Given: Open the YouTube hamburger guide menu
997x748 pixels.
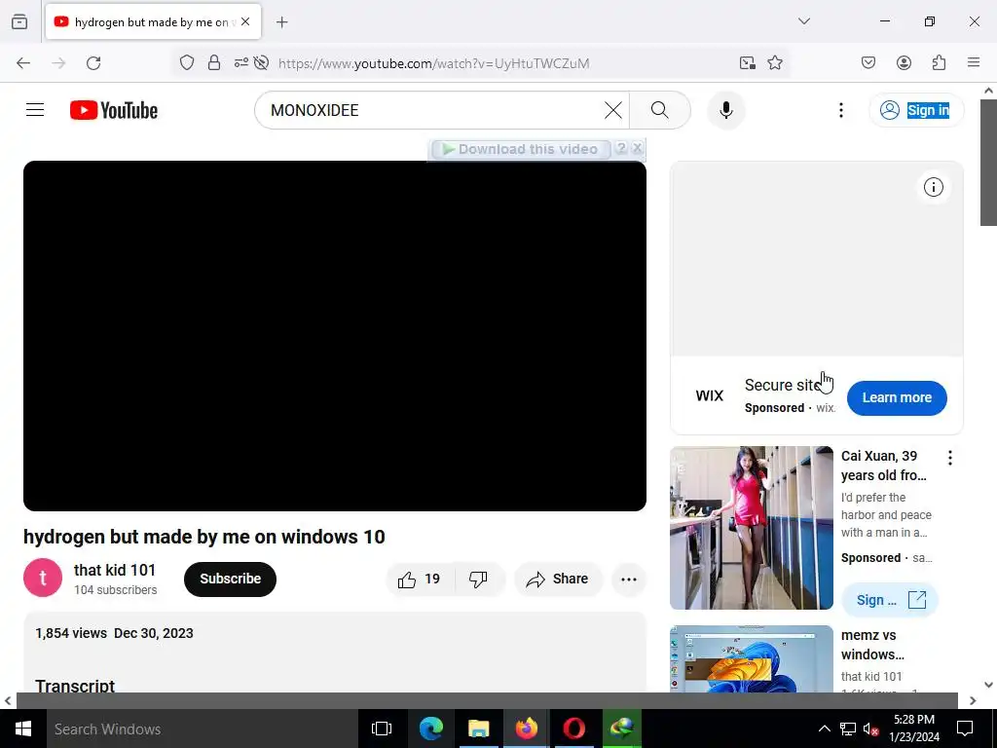Looking at the screenshot, I should click(x=35, y=110).
